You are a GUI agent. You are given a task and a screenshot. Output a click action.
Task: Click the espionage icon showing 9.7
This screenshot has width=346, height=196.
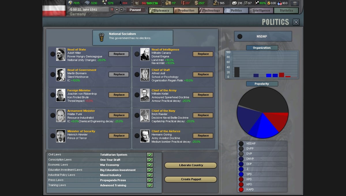pyautogui.click(x=245, y=3)
